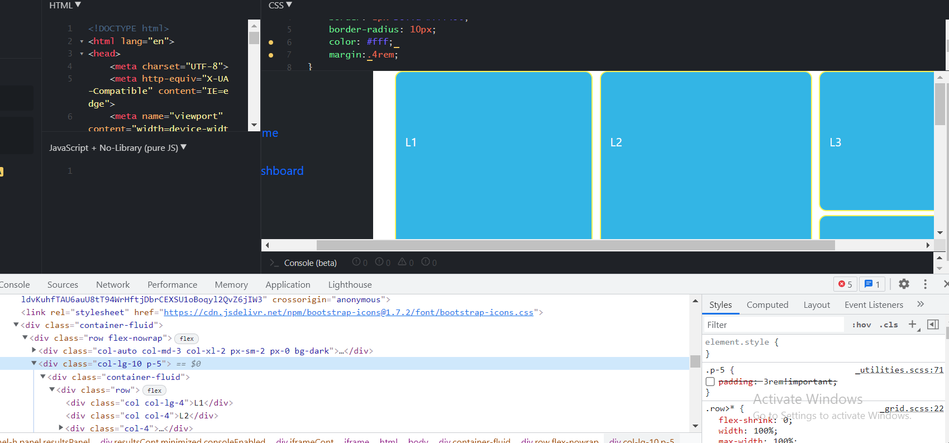Click HTML editor scrollbar up arrow
The width and height of the screenshot is (949, 443).
(x=254, y=26)
